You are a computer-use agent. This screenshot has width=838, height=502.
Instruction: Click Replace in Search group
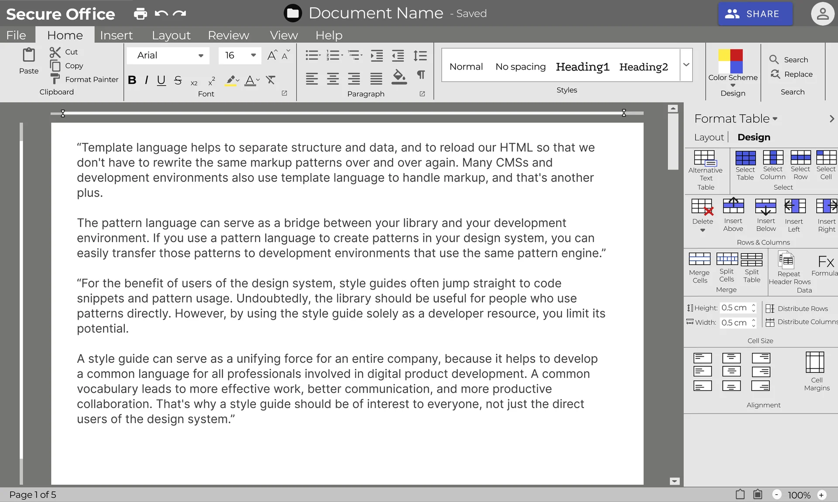point(791,74)
